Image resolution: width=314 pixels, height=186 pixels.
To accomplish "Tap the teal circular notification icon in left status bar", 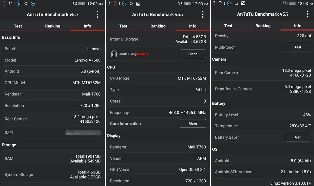I will point(33,4).
